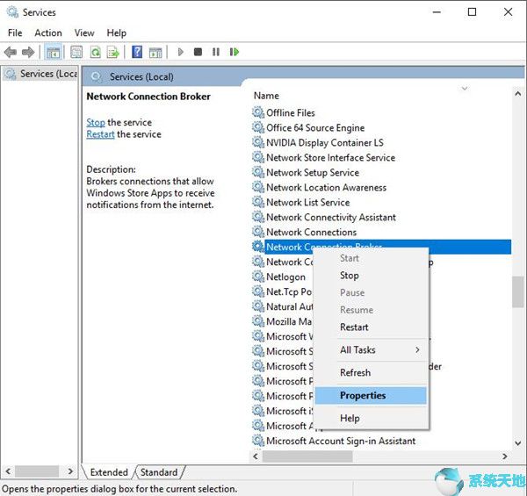Viewport: 527px width, 496px height.
Task: Click the Pause Service toolbar button
Action: (216, 53)
